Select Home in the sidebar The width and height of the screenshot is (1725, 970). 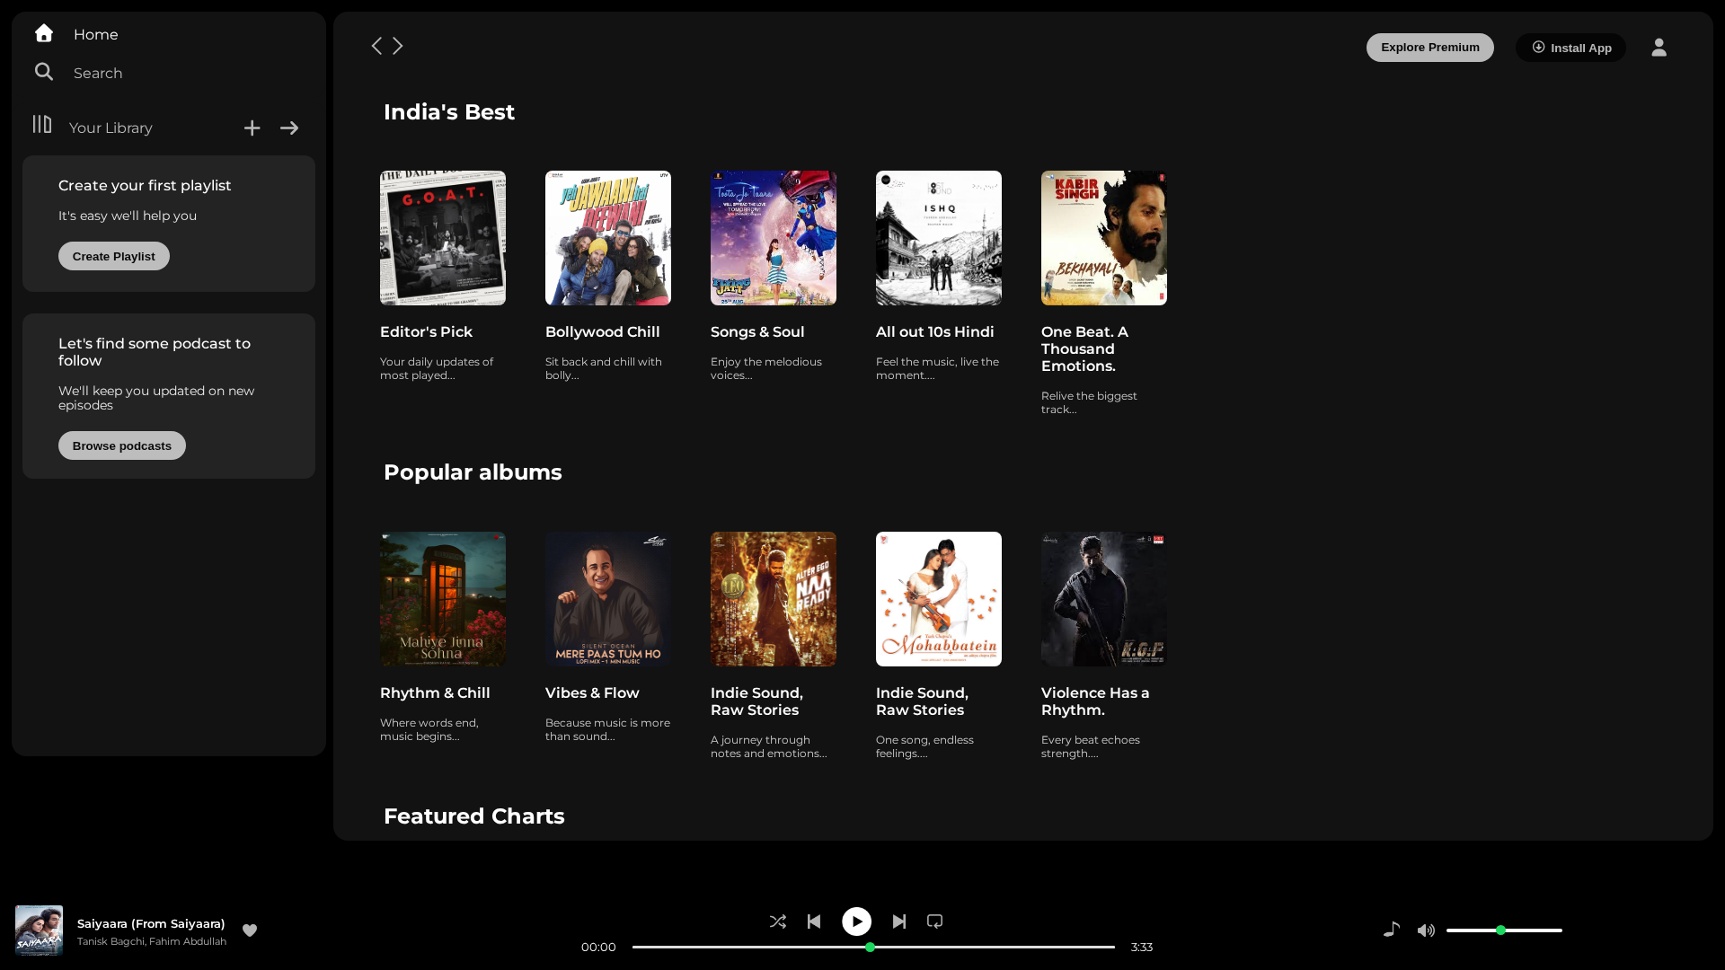pyautogui.click(x=96, y=34)
